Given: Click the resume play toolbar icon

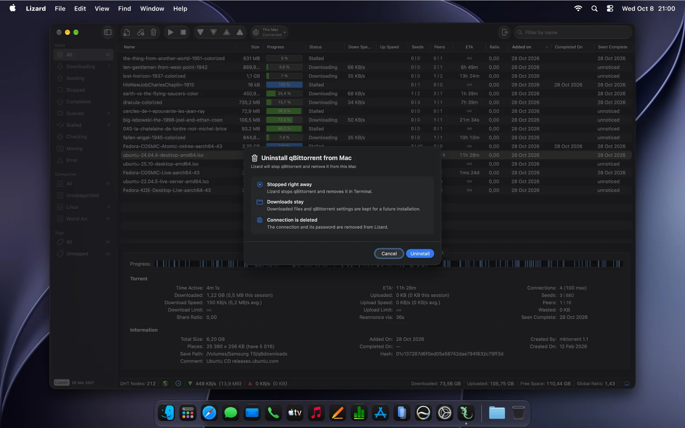Looking at the screenshot, I should pos(170,32).
